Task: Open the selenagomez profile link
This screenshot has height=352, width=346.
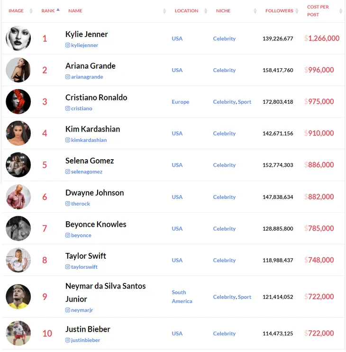Action: point(87,171)
